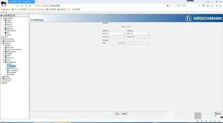Click the red stop icon in sidebar toolbar

pos(14,15)
